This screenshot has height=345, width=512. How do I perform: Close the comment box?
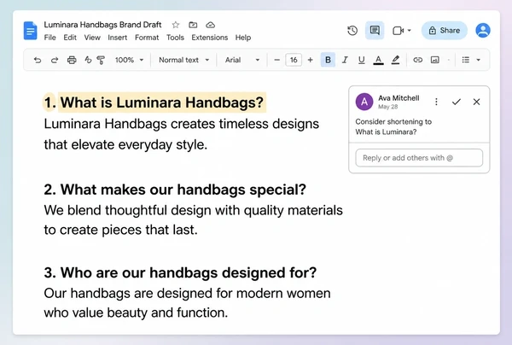coord(476,102)
